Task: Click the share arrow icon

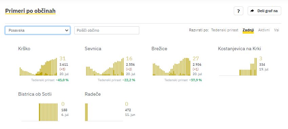Action: click(x=252, y=11)
